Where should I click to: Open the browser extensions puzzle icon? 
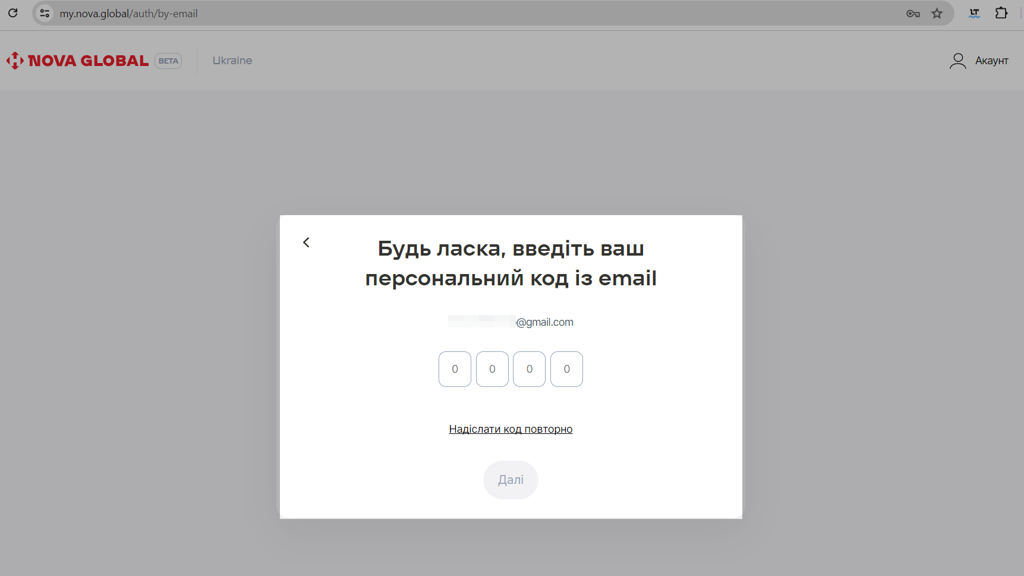[x=1001, y=13]
